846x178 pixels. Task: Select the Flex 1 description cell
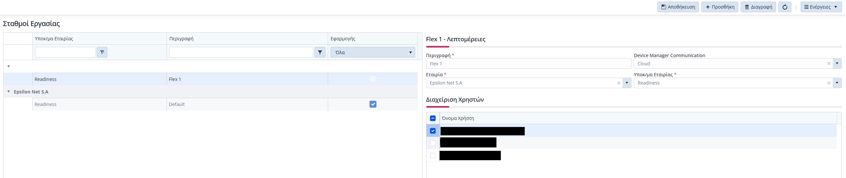click(x=247, y=79)
